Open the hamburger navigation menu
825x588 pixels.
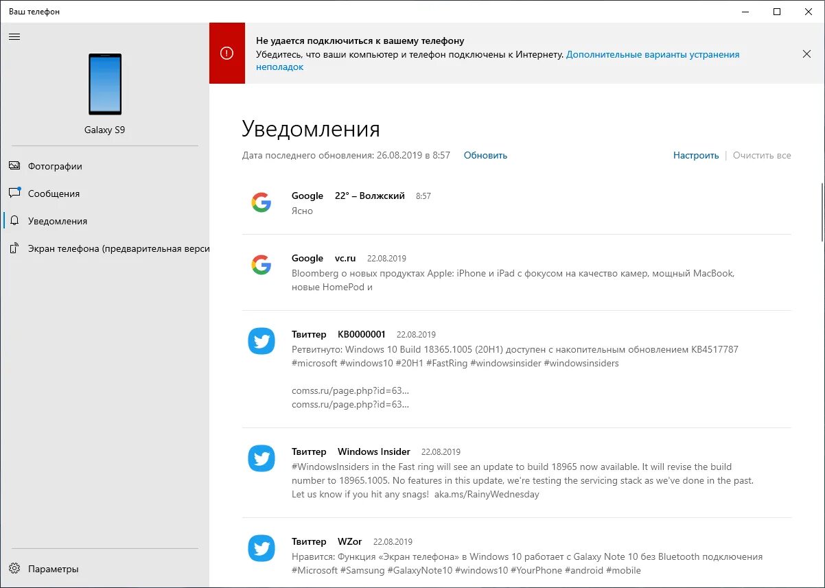(x=14, y=37)
